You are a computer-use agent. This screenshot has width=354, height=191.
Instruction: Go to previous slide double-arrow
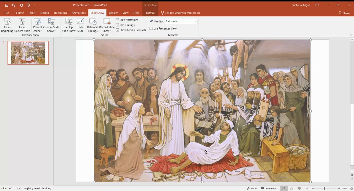click(352, 175)
